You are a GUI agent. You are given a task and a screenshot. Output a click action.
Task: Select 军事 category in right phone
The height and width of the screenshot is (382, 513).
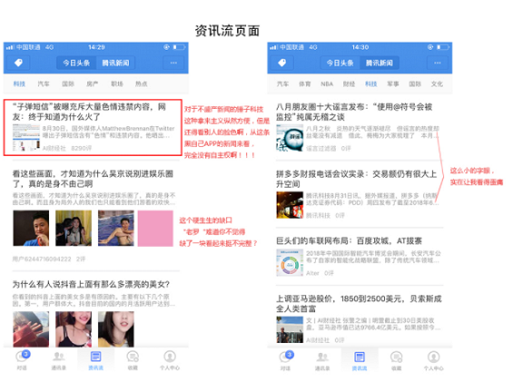click(x=393, y=84)
